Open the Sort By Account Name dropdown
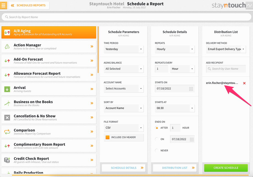 coord(123,108)
